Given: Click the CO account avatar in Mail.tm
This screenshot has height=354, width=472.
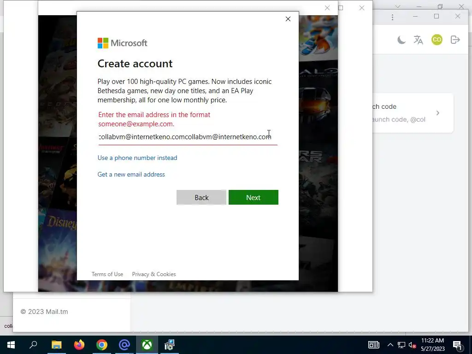Looking at the screenshot, I should 437,40.
